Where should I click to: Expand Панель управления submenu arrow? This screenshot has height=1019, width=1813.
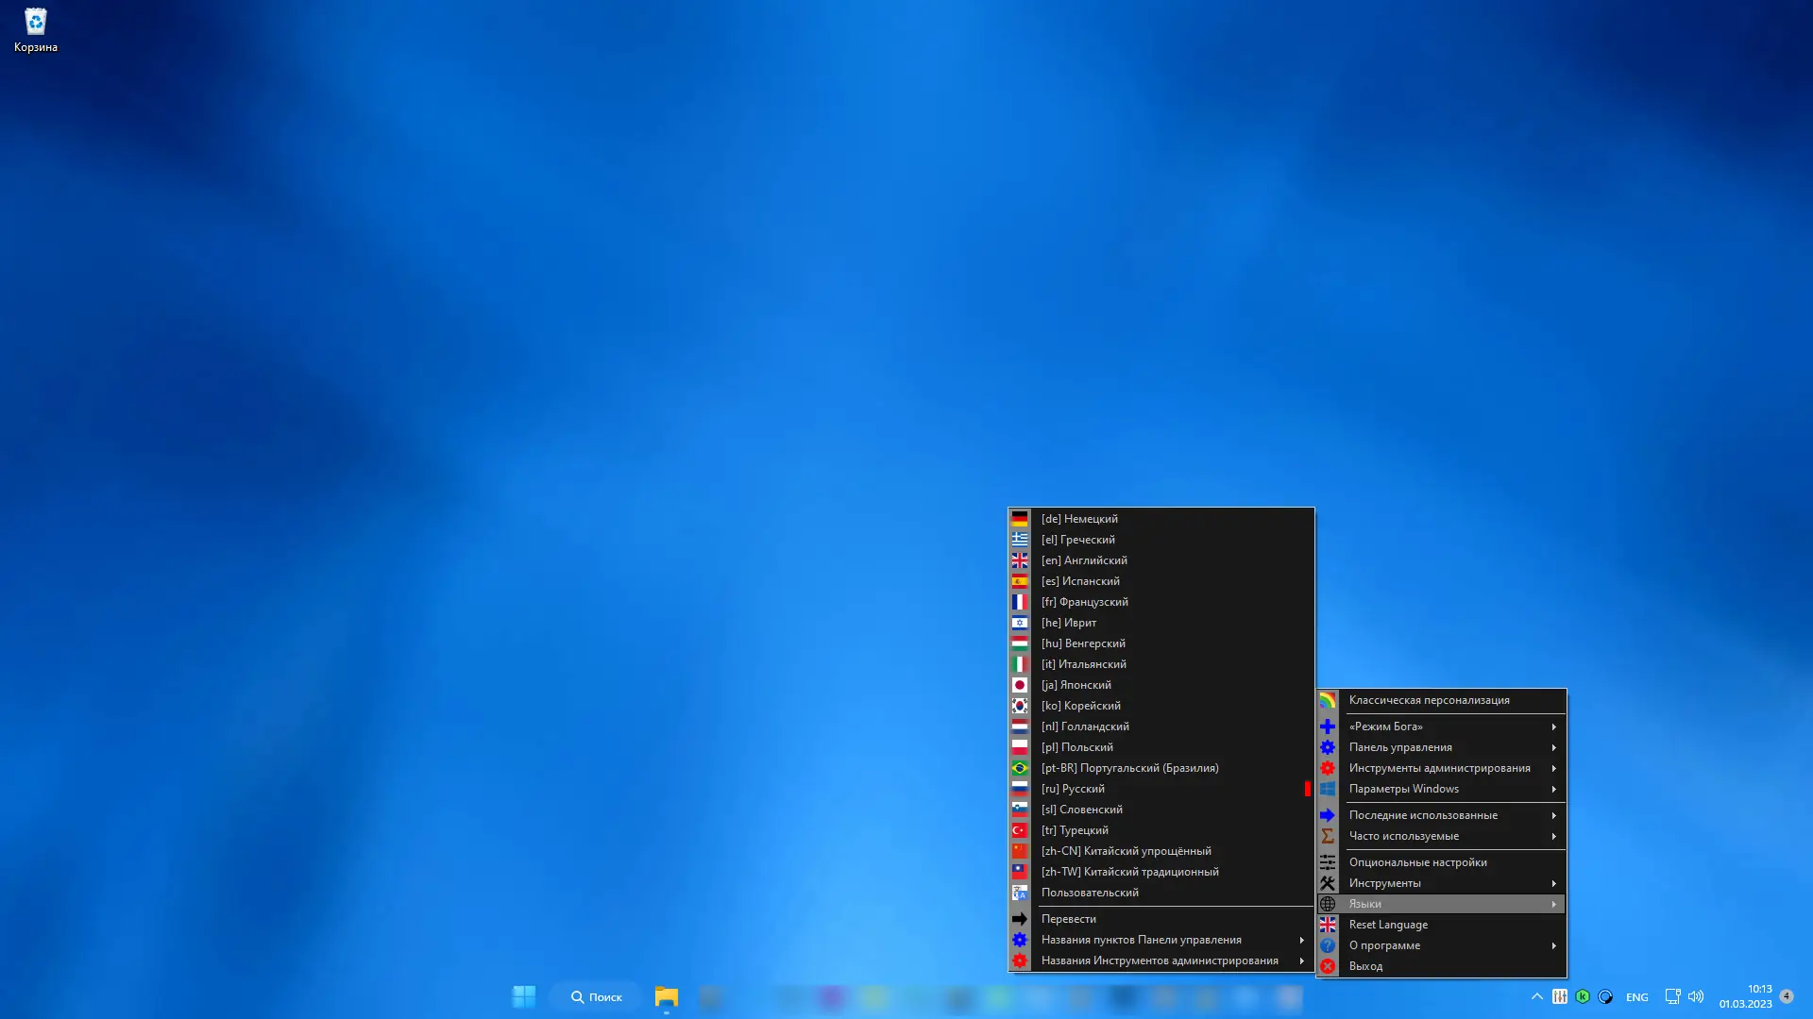[1553, 747]
